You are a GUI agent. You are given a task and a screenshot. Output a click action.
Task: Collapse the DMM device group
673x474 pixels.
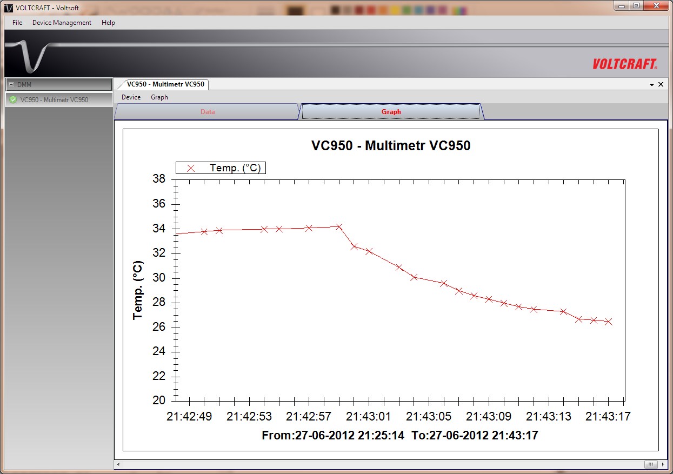[x=11, y=85]
